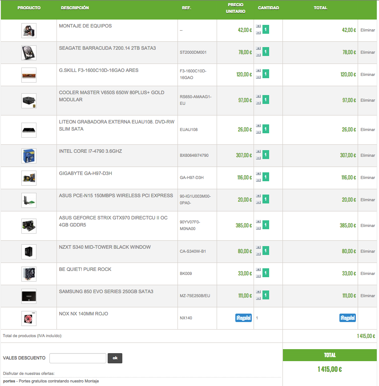
Task: Open Asus GTX970 graphics card thumbnail
Action: 29,226
